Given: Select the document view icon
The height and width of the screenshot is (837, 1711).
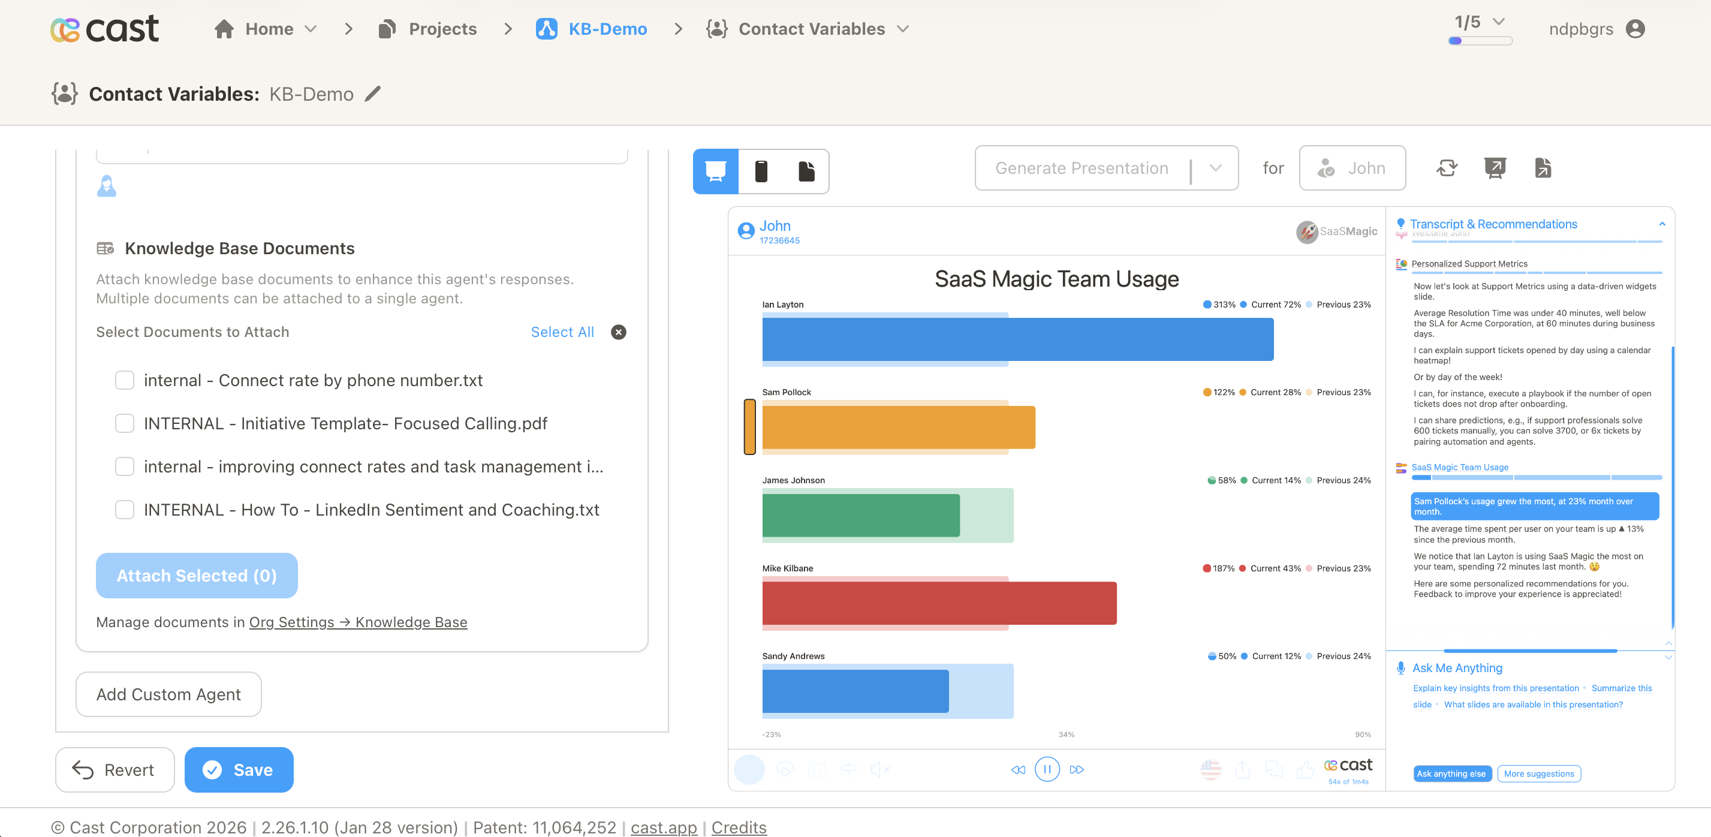Looking at the screenshot, I should [x=806, y=171].
